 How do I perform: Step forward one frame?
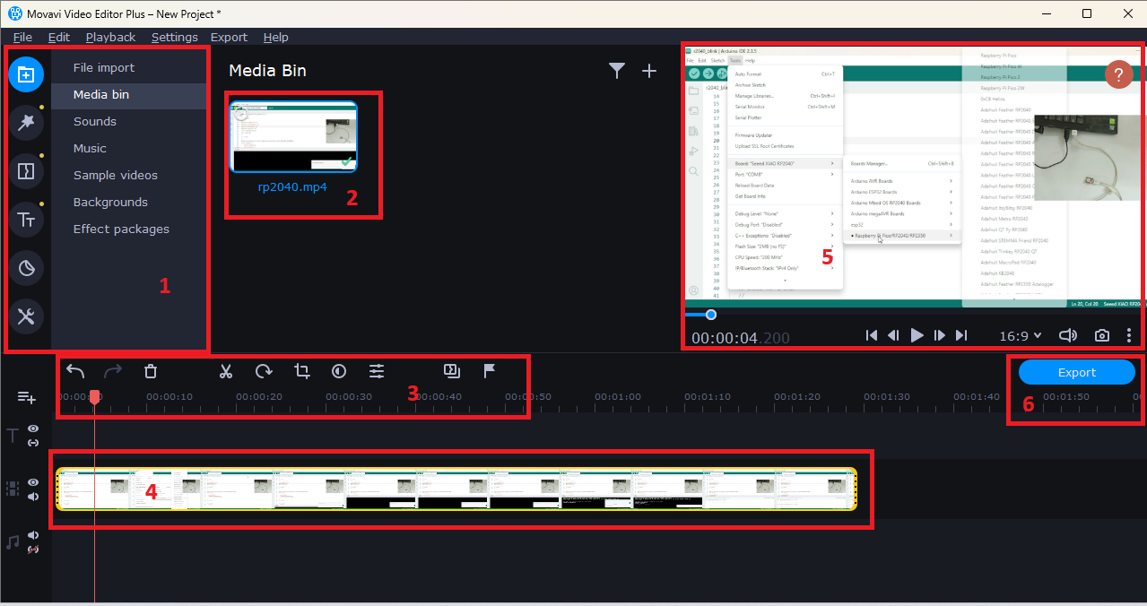[x=940, y=335]
